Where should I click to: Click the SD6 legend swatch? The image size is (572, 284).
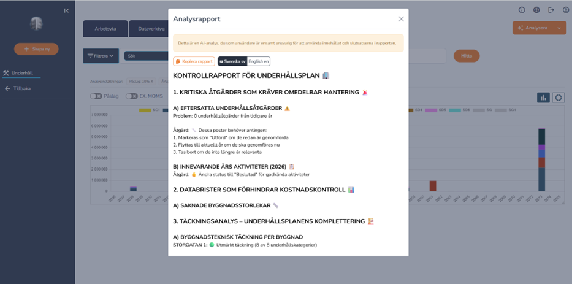point(455,110)
